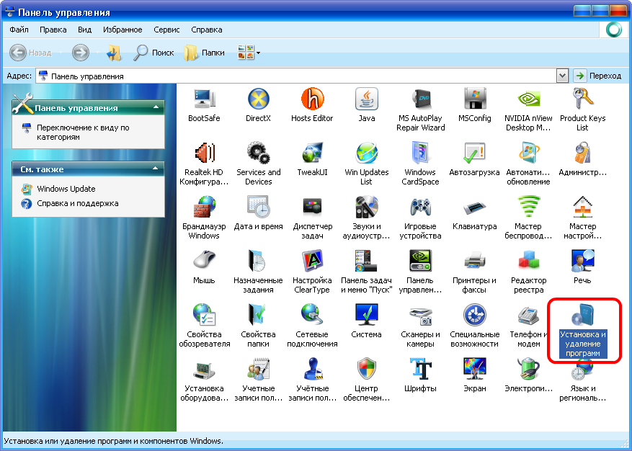Open the Избранное menu
The image size is (632, 451).
pyautogui.click(x=122, y=30)
